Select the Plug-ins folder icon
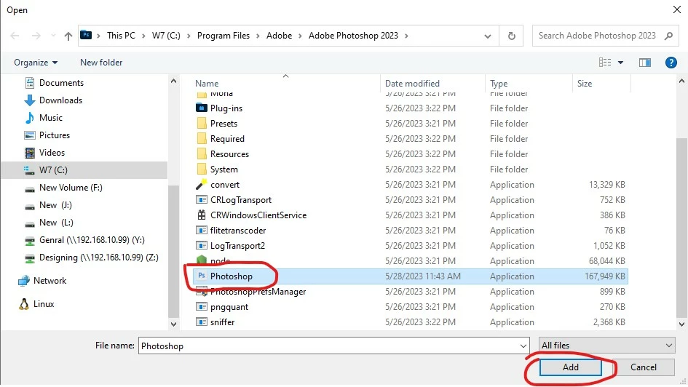The image size is (688, 387). (202, 108)
